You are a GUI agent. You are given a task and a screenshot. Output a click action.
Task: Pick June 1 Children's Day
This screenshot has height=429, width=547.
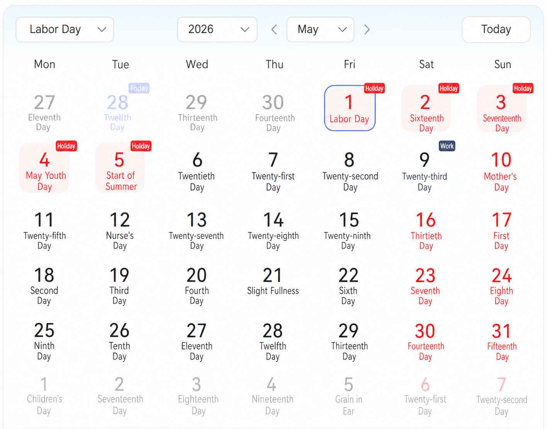[x=44, y=396]
